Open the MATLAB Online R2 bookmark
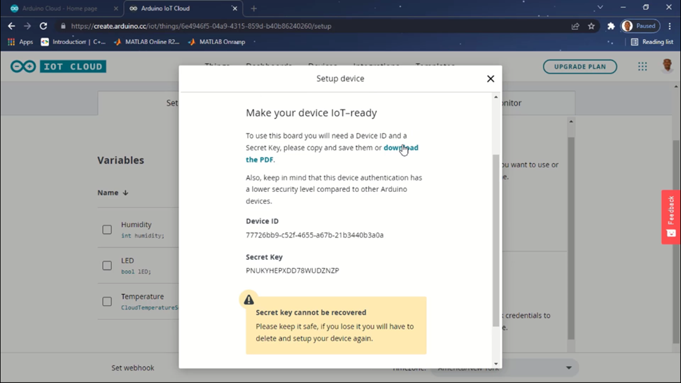The image size is (681, 383). (x=147, y=42)
